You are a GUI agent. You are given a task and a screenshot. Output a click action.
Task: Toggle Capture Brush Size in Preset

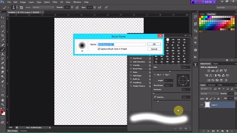pyautogui.click(x=99, y=49)
